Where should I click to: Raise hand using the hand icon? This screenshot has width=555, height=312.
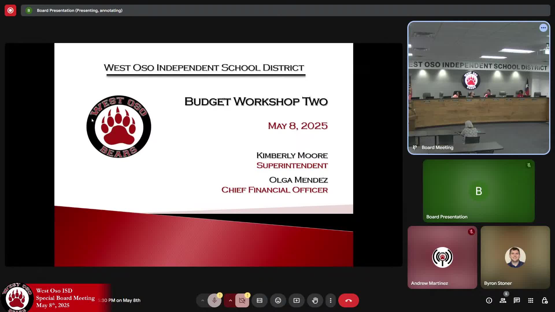click(315, 300)
